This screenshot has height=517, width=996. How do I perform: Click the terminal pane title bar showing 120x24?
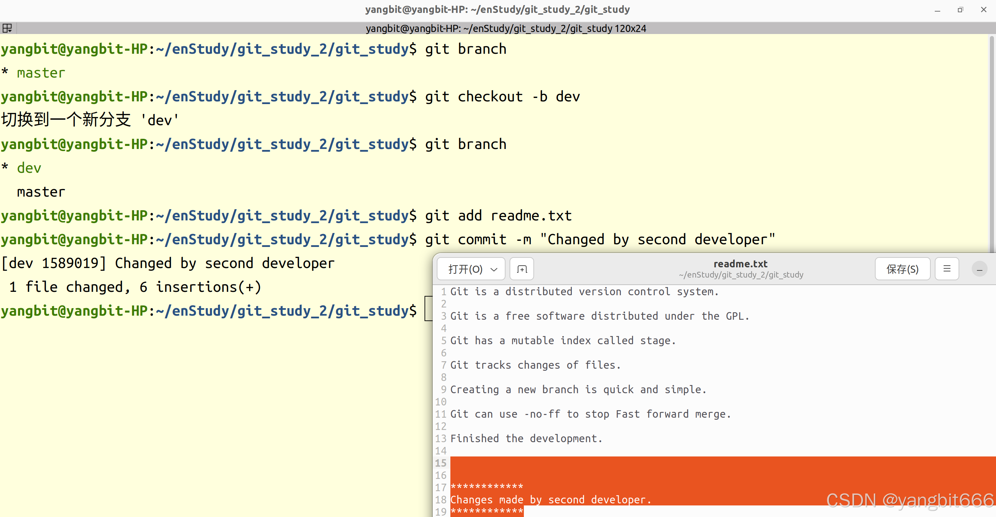(x=506, y=29)
